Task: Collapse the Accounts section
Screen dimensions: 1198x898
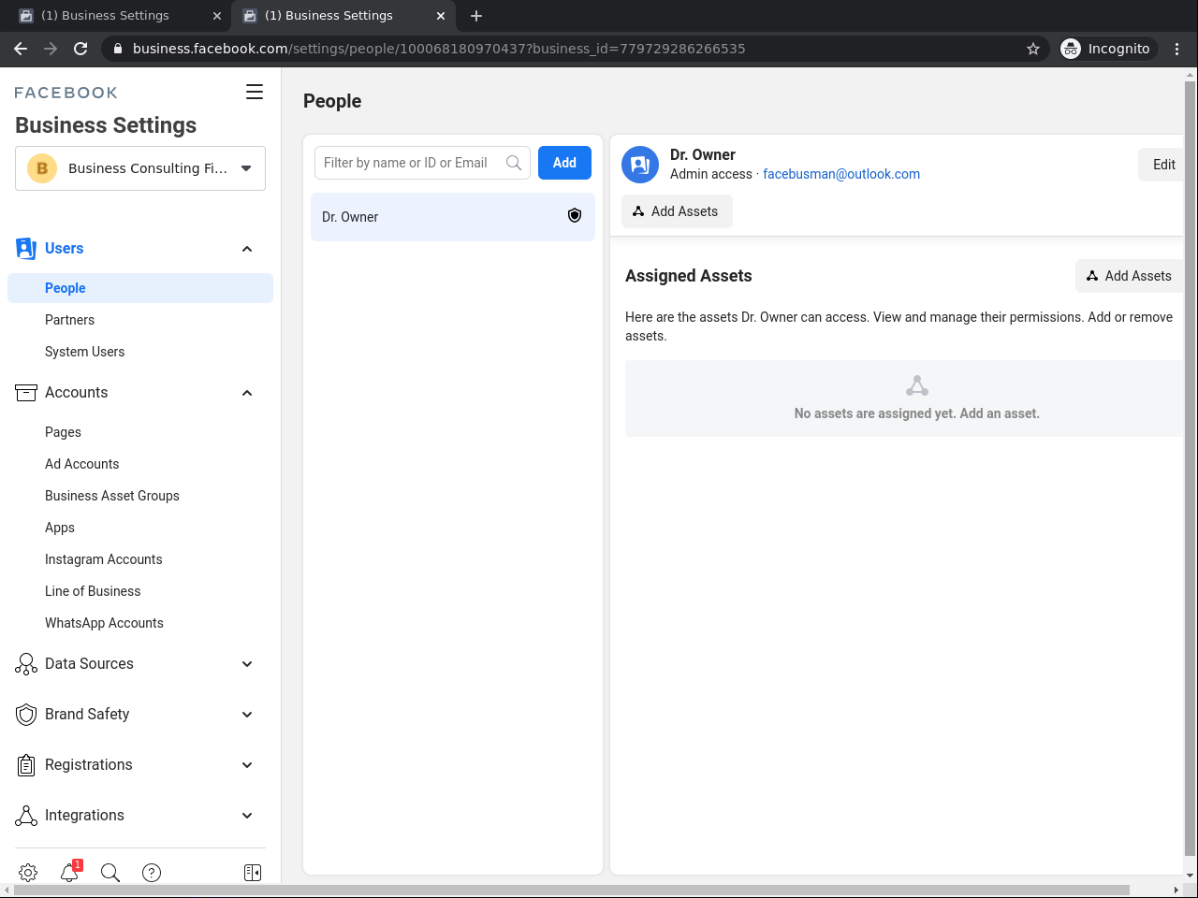Action: (x=247, y=393)
